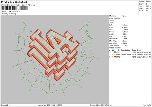The height and width of the screenshot is (107, 152).
Task: Click the green 3766 thread color swatch
Action: [x=115, y=52]
